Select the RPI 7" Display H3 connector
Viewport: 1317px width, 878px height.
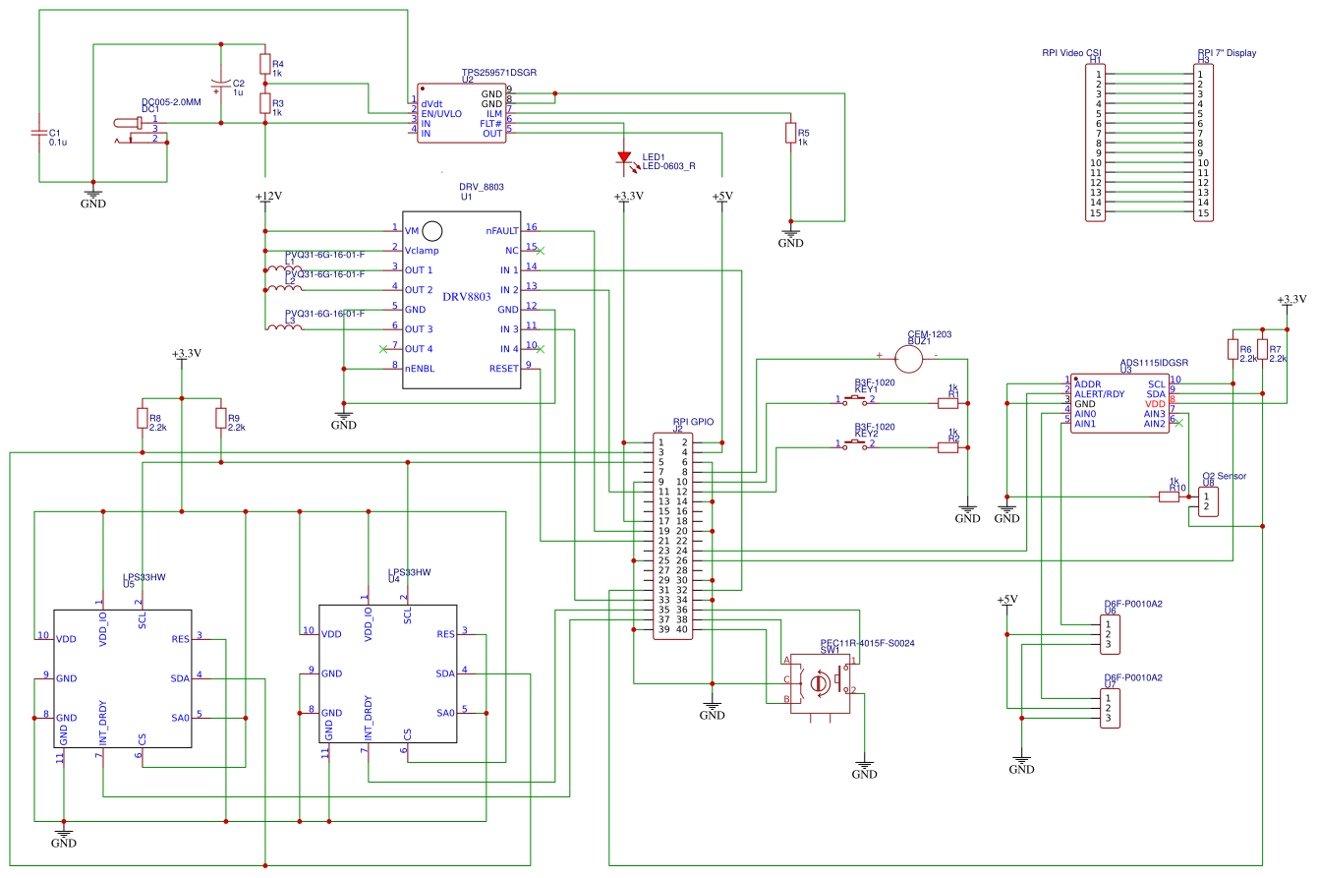[1202, 144]
